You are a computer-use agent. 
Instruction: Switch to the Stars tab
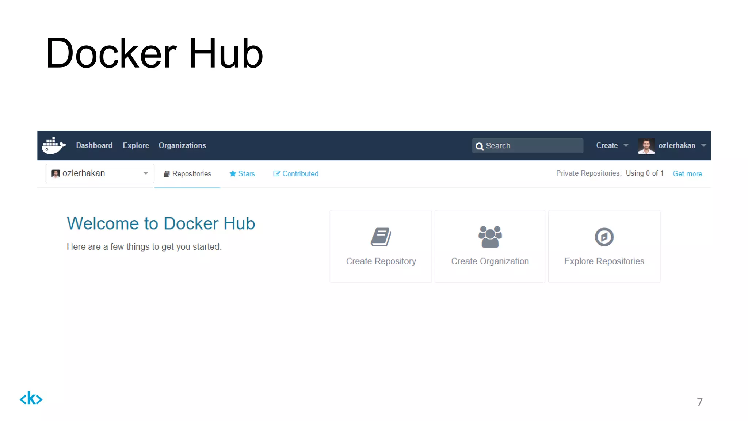tap(242, 174)
